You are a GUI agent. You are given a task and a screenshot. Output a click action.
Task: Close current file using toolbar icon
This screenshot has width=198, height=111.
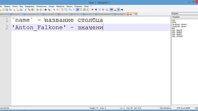coord(14,10)
